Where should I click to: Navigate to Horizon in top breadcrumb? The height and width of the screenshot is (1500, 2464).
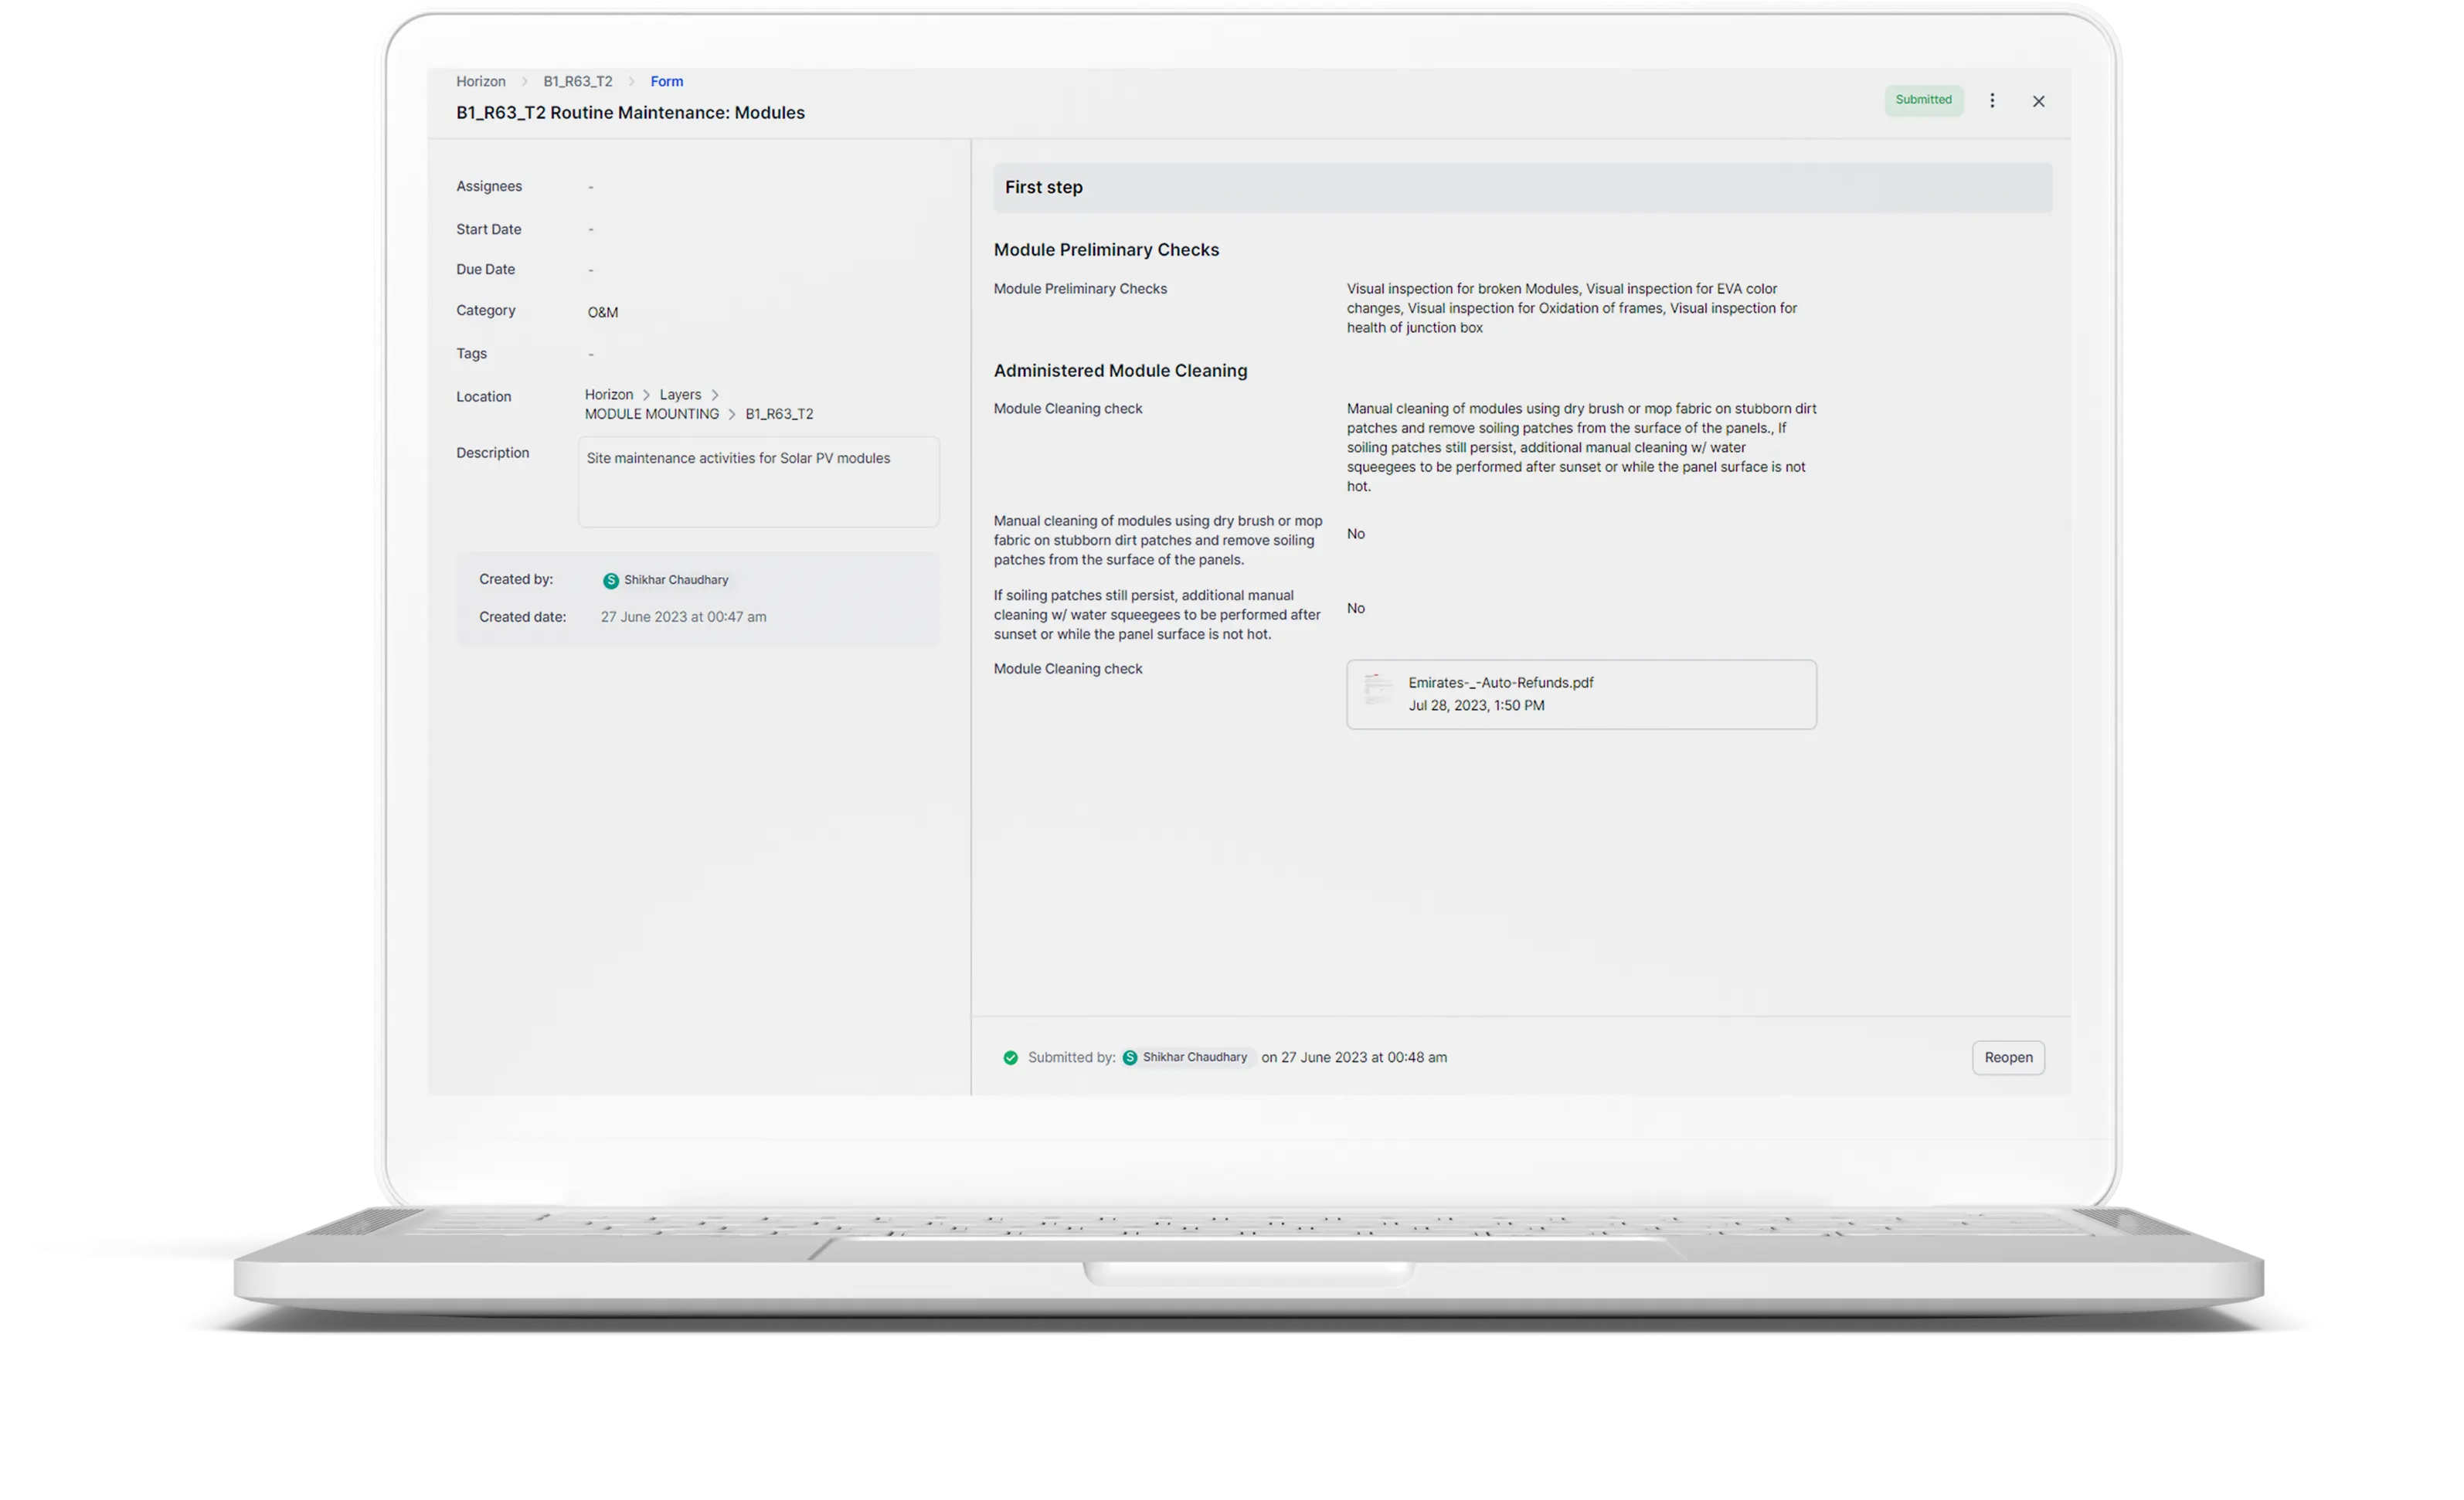tap(480, 82)
